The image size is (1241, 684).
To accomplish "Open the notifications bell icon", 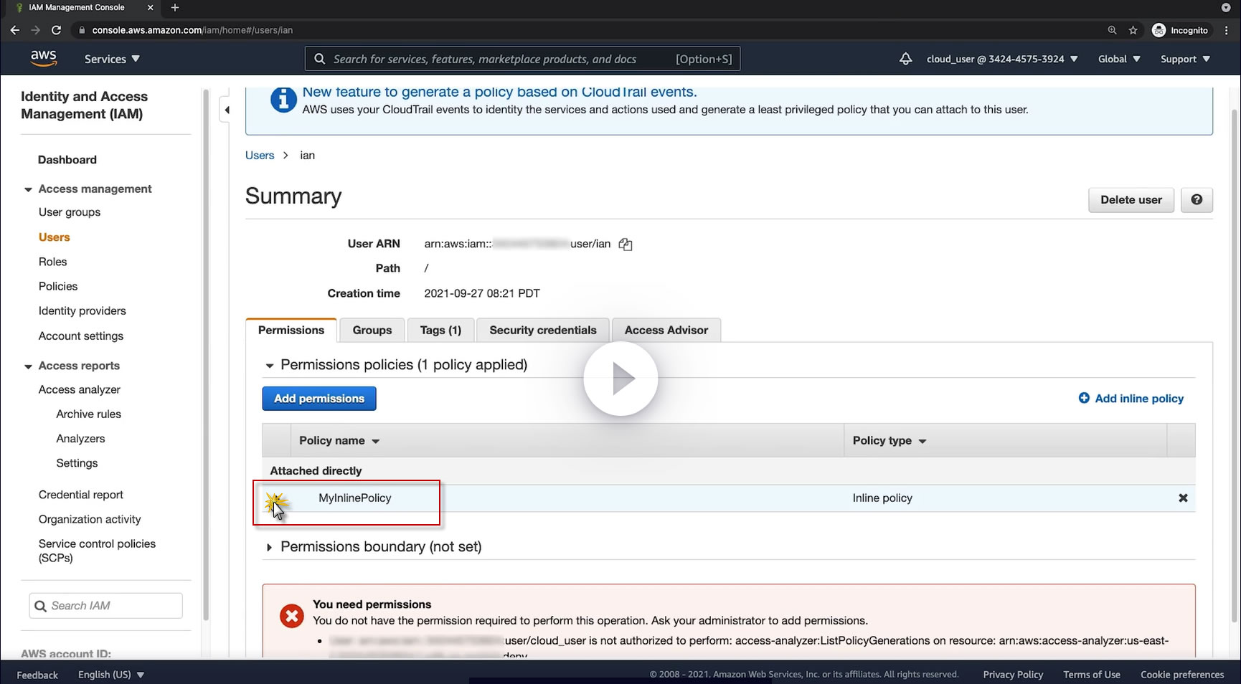I will [905, 59].
